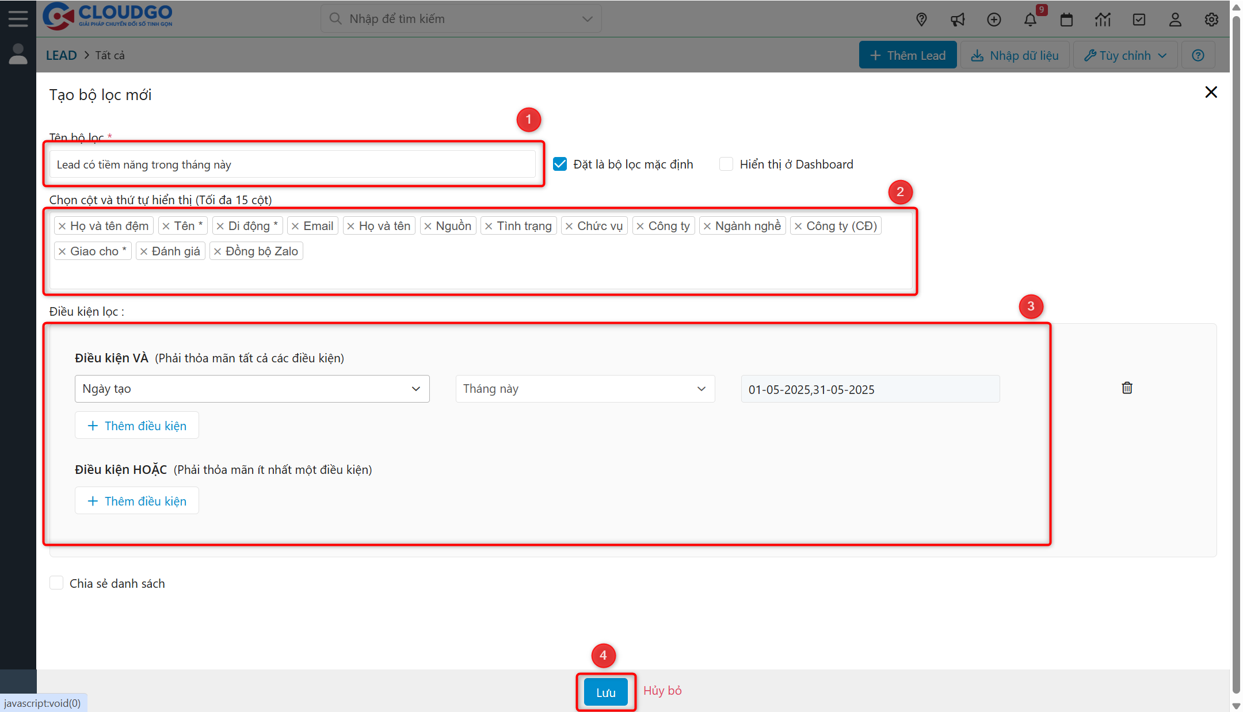
Task: Remove the Email column tag
Action: (295, 226)
